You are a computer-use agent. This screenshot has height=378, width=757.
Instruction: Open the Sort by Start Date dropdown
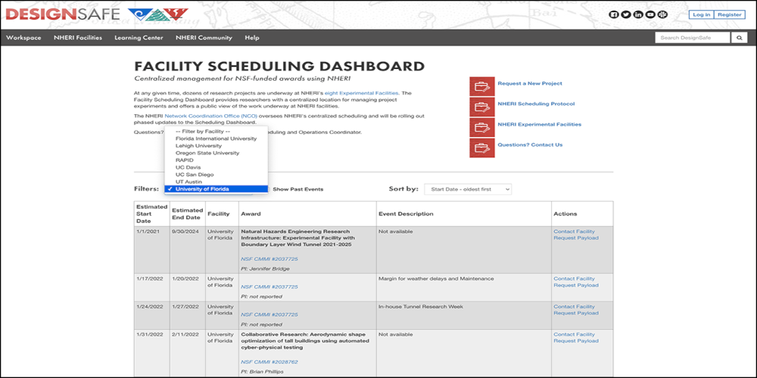(468, 190)
